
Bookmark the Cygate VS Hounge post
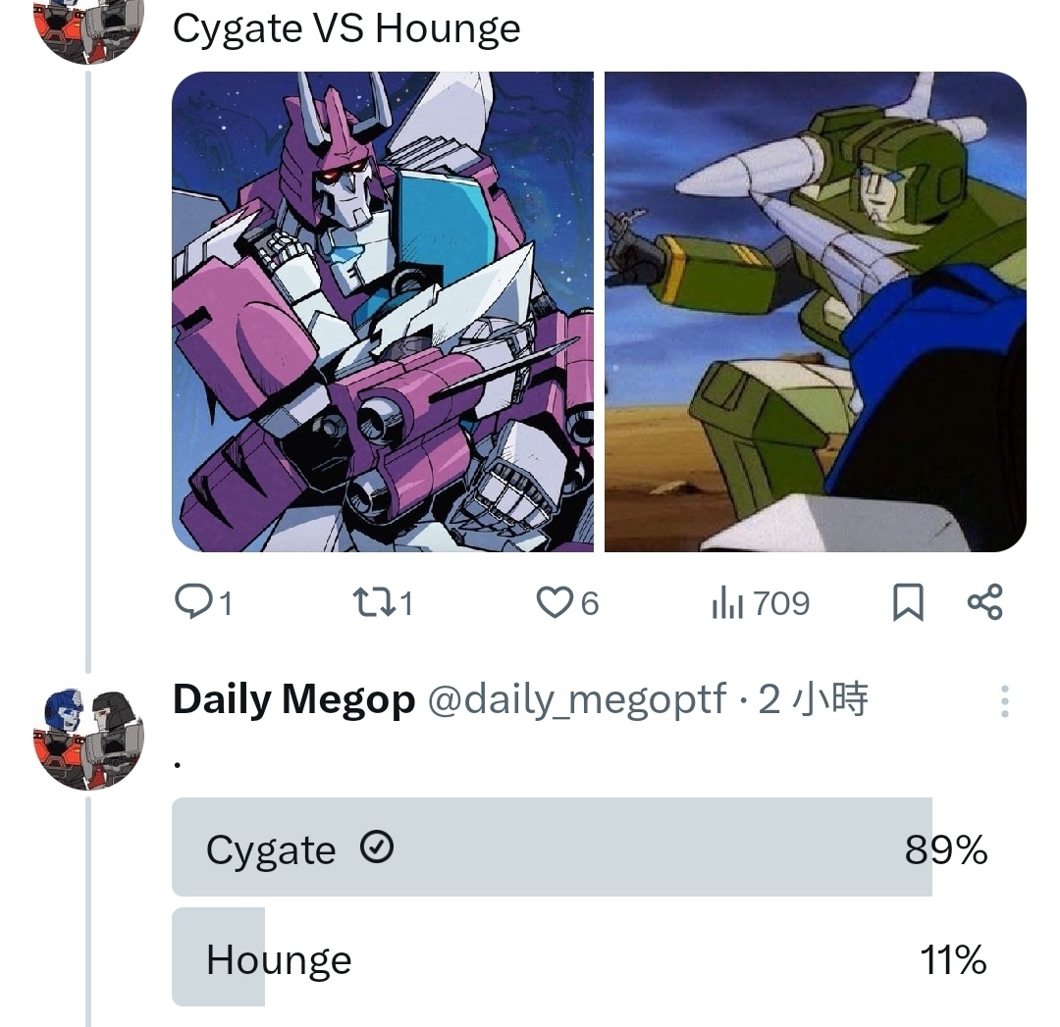click(x=908, y=602)
